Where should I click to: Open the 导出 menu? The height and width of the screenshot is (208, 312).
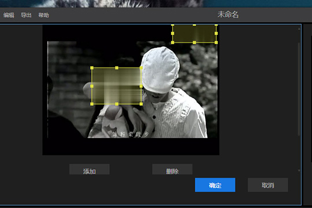[x=26, y=15]
